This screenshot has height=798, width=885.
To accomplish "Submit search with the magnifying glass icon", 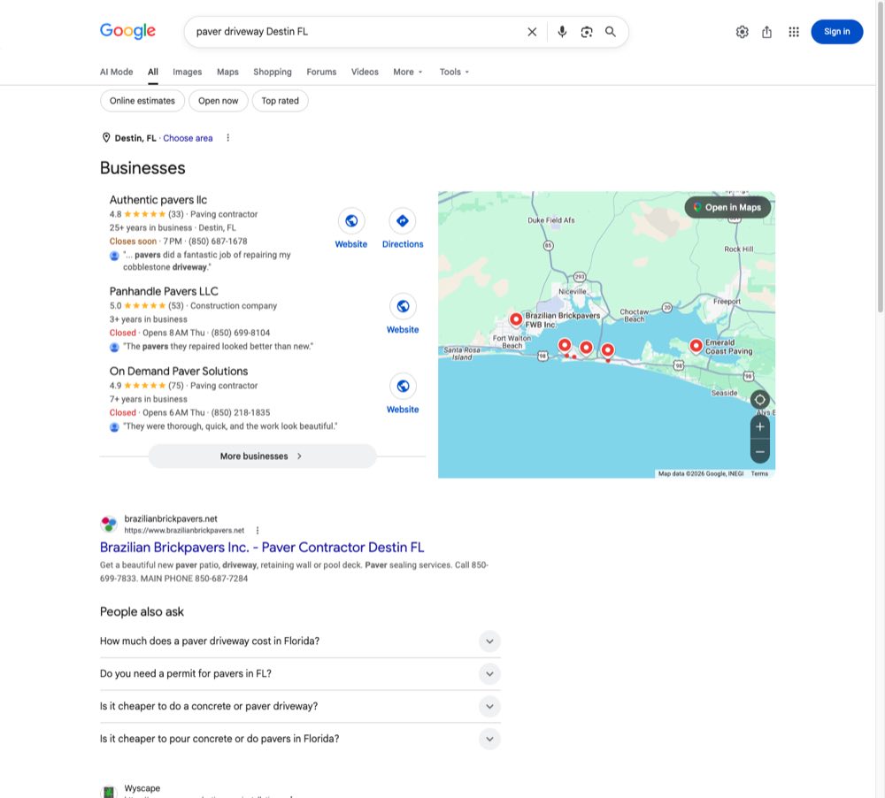I will click(x=610, y=32).
